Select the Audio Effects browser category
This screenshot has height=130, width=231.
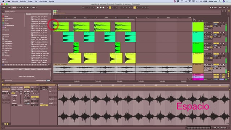(x=8, y=44)
